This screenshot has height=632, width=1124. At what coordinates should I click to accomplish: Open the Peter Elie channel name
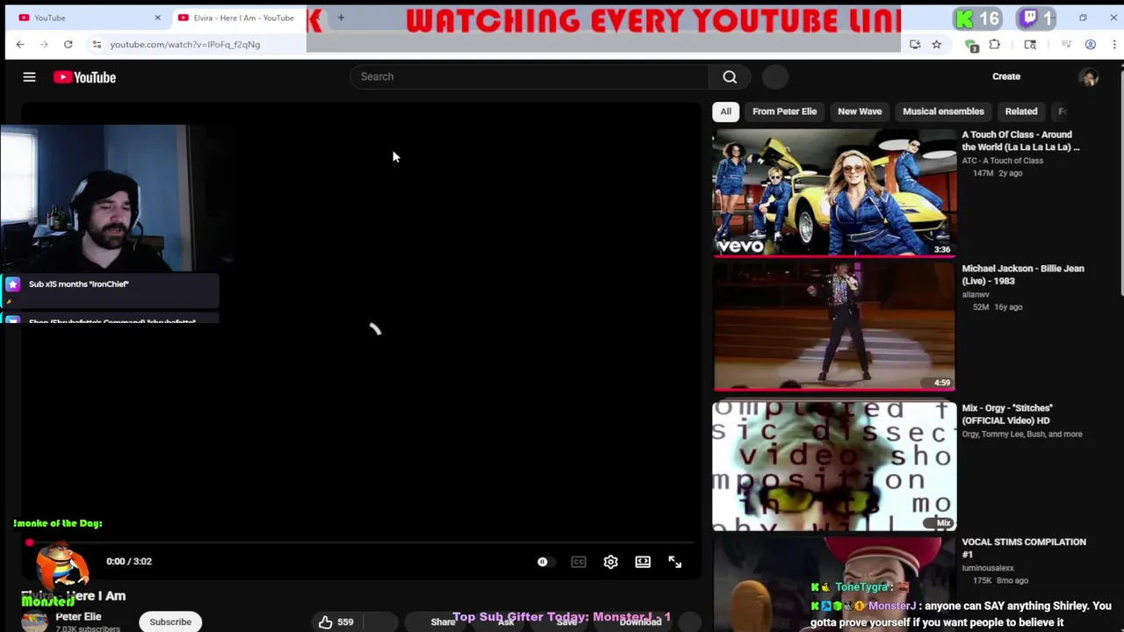click(x=78, y=616)
